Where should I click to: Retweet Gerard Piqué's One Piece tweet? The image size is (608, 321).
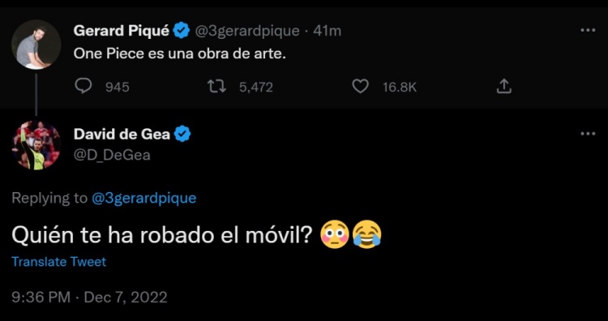[x=216, y=87]
